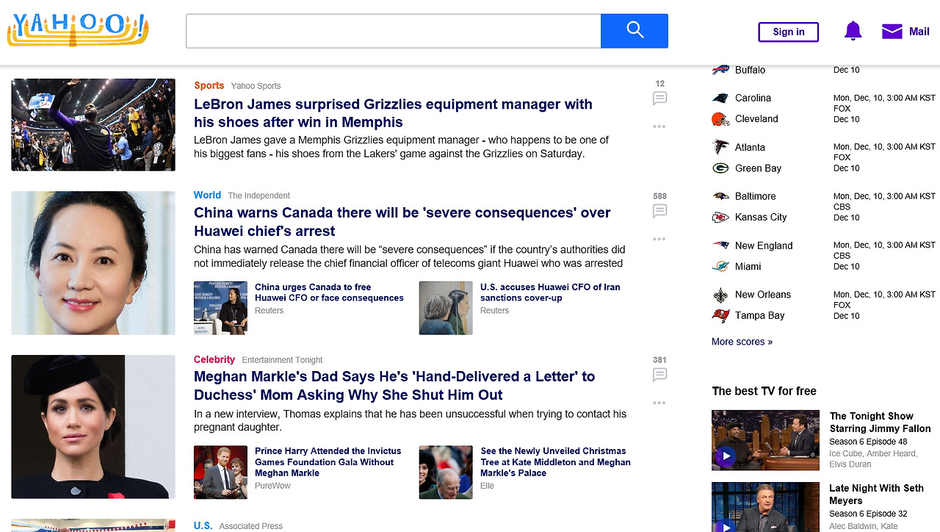Click the Green Bay Packers logo

(720, 168)
